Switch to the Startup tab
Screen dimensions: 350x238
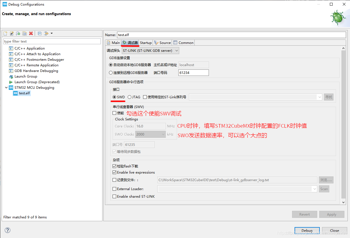tap(146, 43)
